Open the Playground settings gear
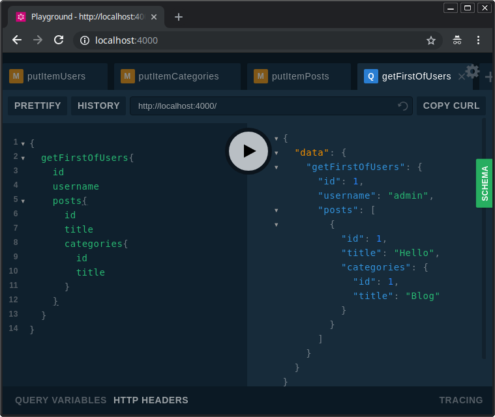Viewport: 495px width, 417px height. [x=473, y=71]
